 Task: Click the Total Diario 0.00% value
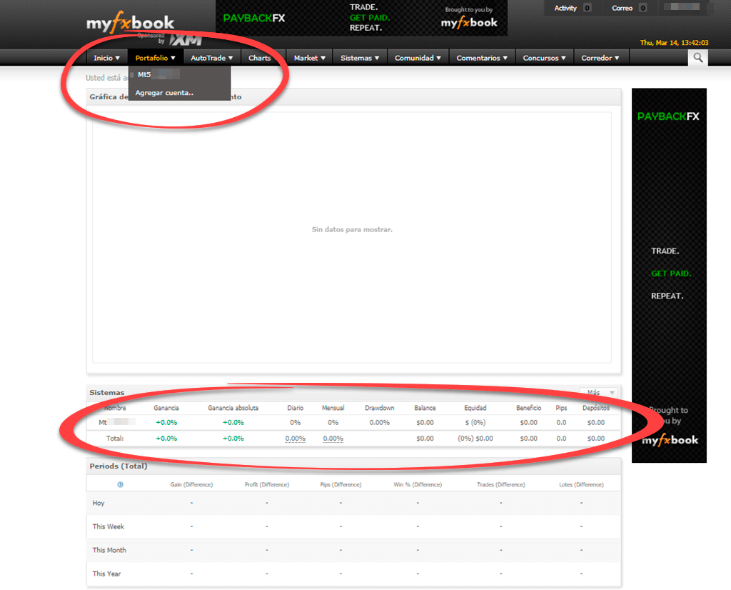(295, 439)
